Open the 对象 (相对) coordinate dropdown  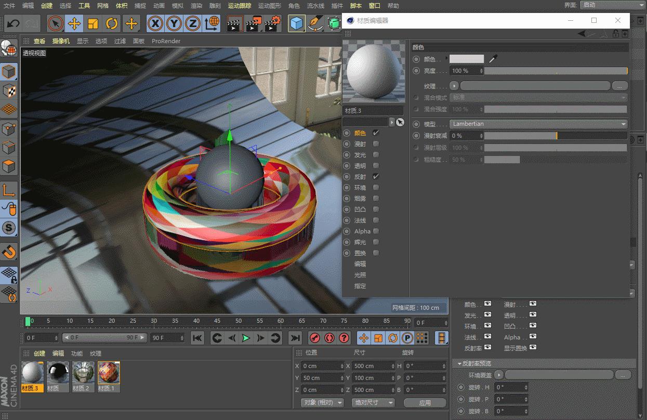tap(323, 402)
